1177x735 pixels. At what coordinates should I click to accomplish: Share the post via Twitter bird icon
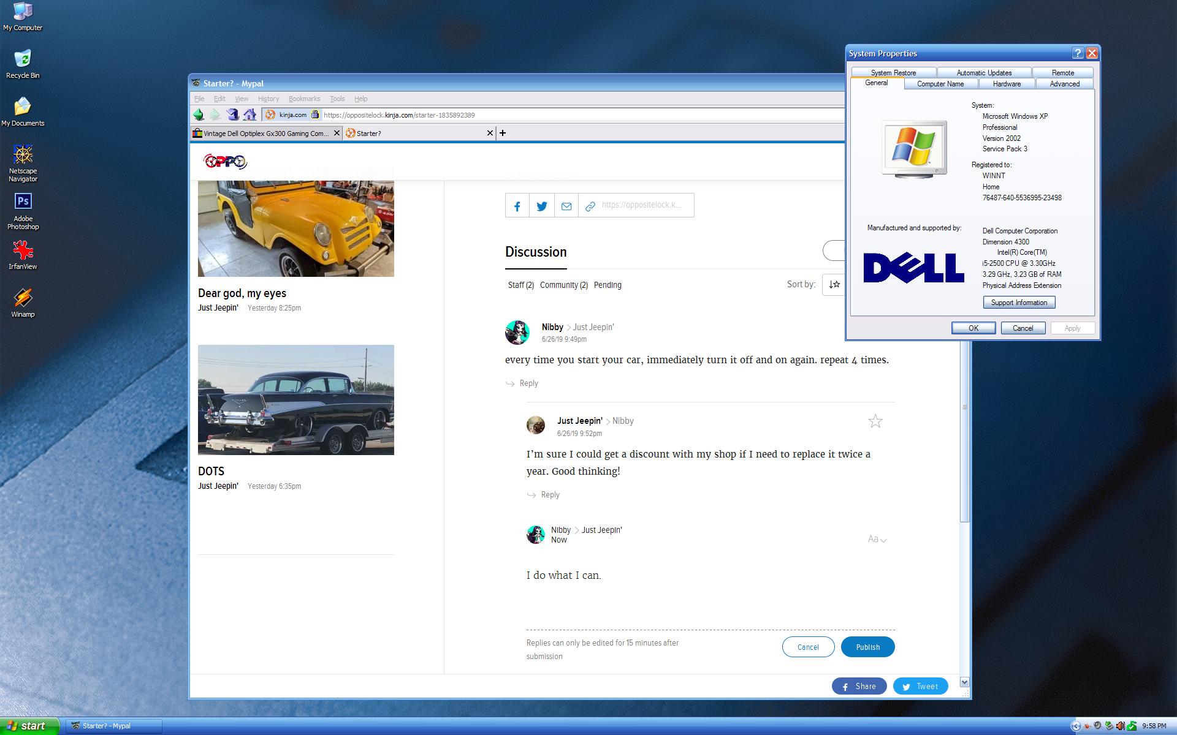542,206
